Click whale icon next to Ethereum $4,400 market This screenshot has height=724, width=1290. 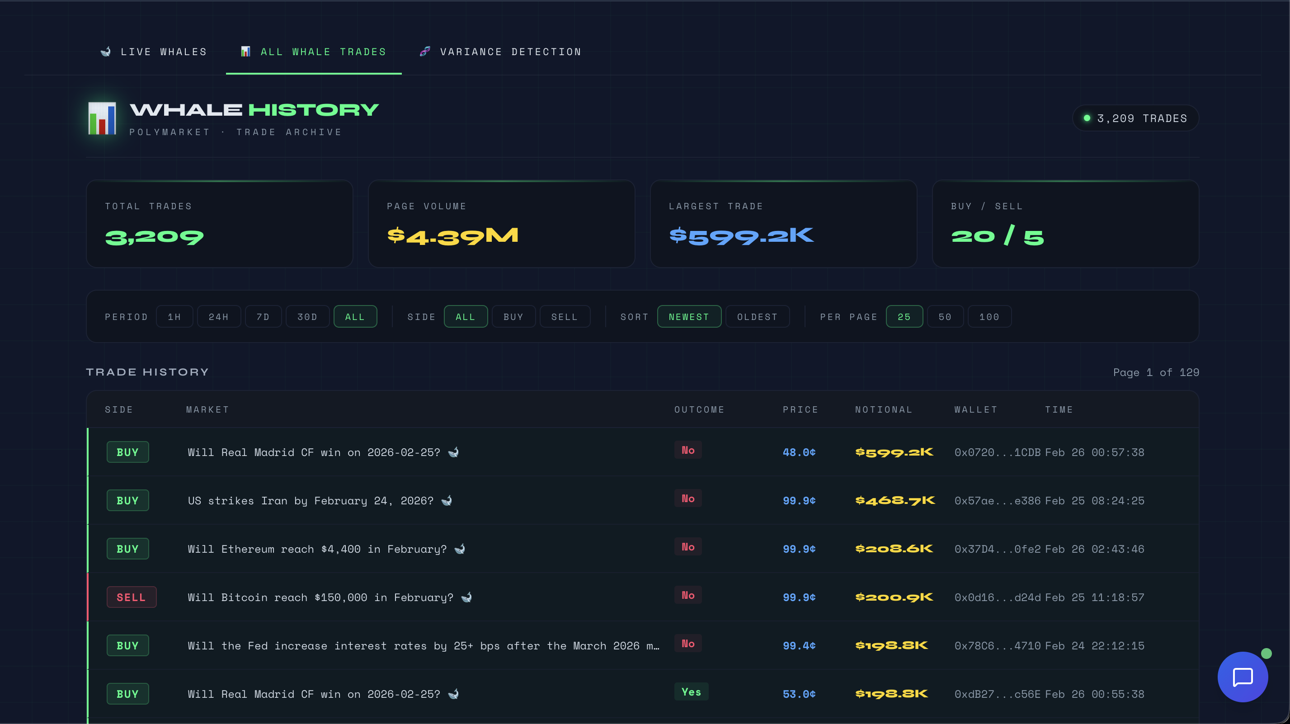[460, 549]
